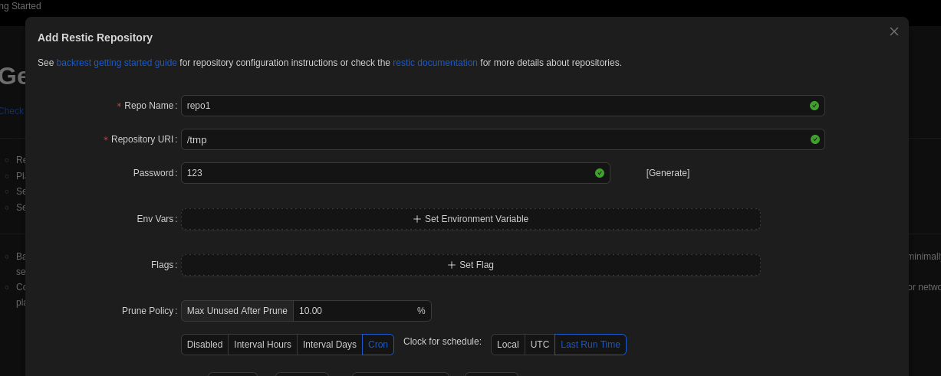
Task: Click the green checkmark in Repository URI
Action: click(x=814, y=139)
